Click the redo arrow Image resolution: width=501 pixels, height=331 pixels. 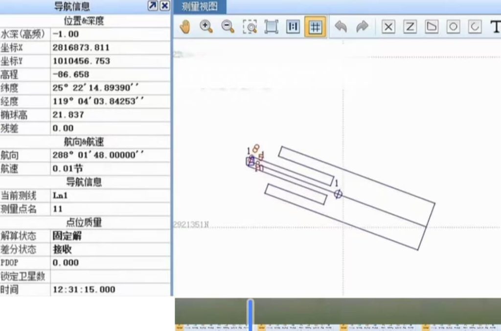pyautogui.click(x=362, y=27)
